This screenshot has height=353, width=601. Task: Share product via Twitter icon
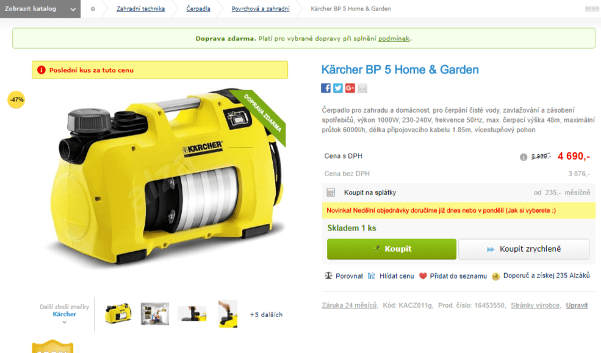[x=337, y=88]
